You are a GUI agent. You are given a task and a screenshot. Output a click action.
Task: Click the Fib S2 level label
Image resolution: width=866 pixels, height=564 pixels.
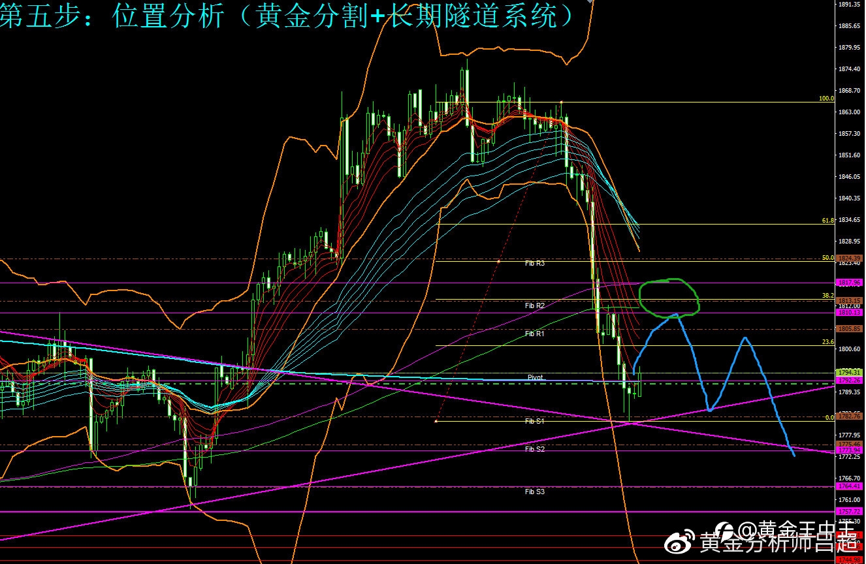pos(534,449)
